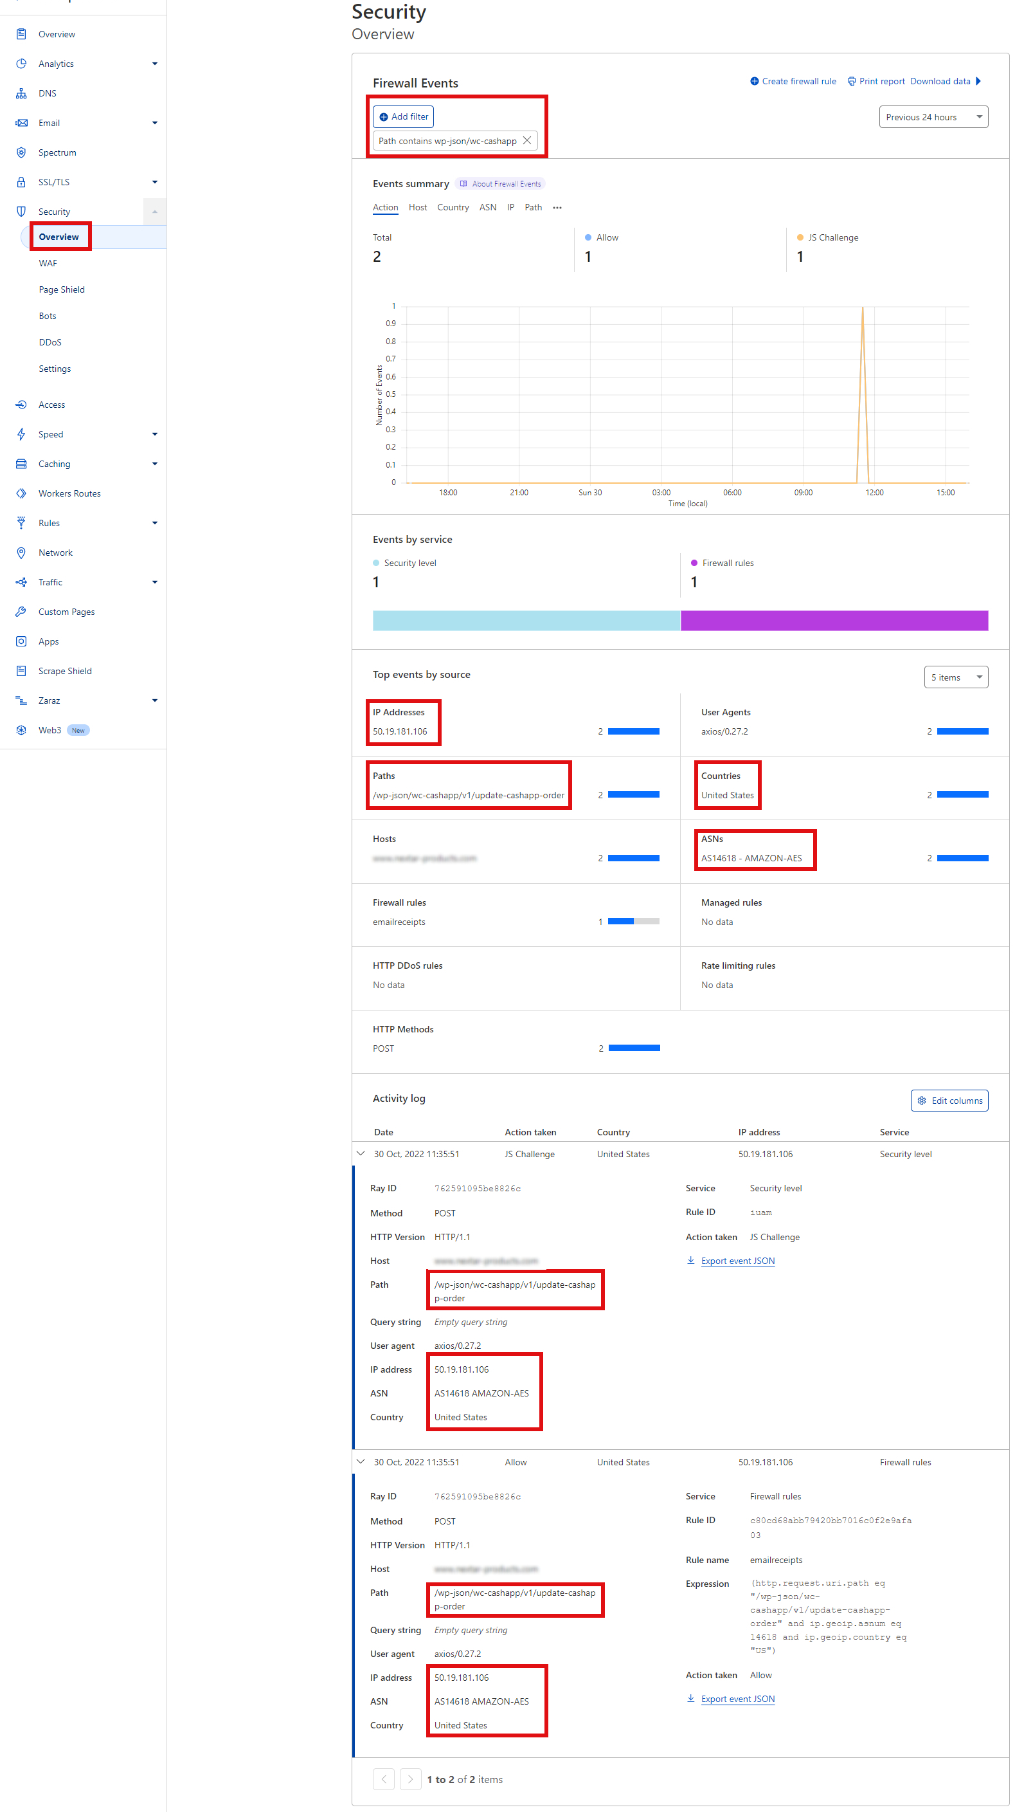Select the Action summary tab
Image resolution: width=1015 pixels, height=1812 pixels.
[x=385, y=207]
